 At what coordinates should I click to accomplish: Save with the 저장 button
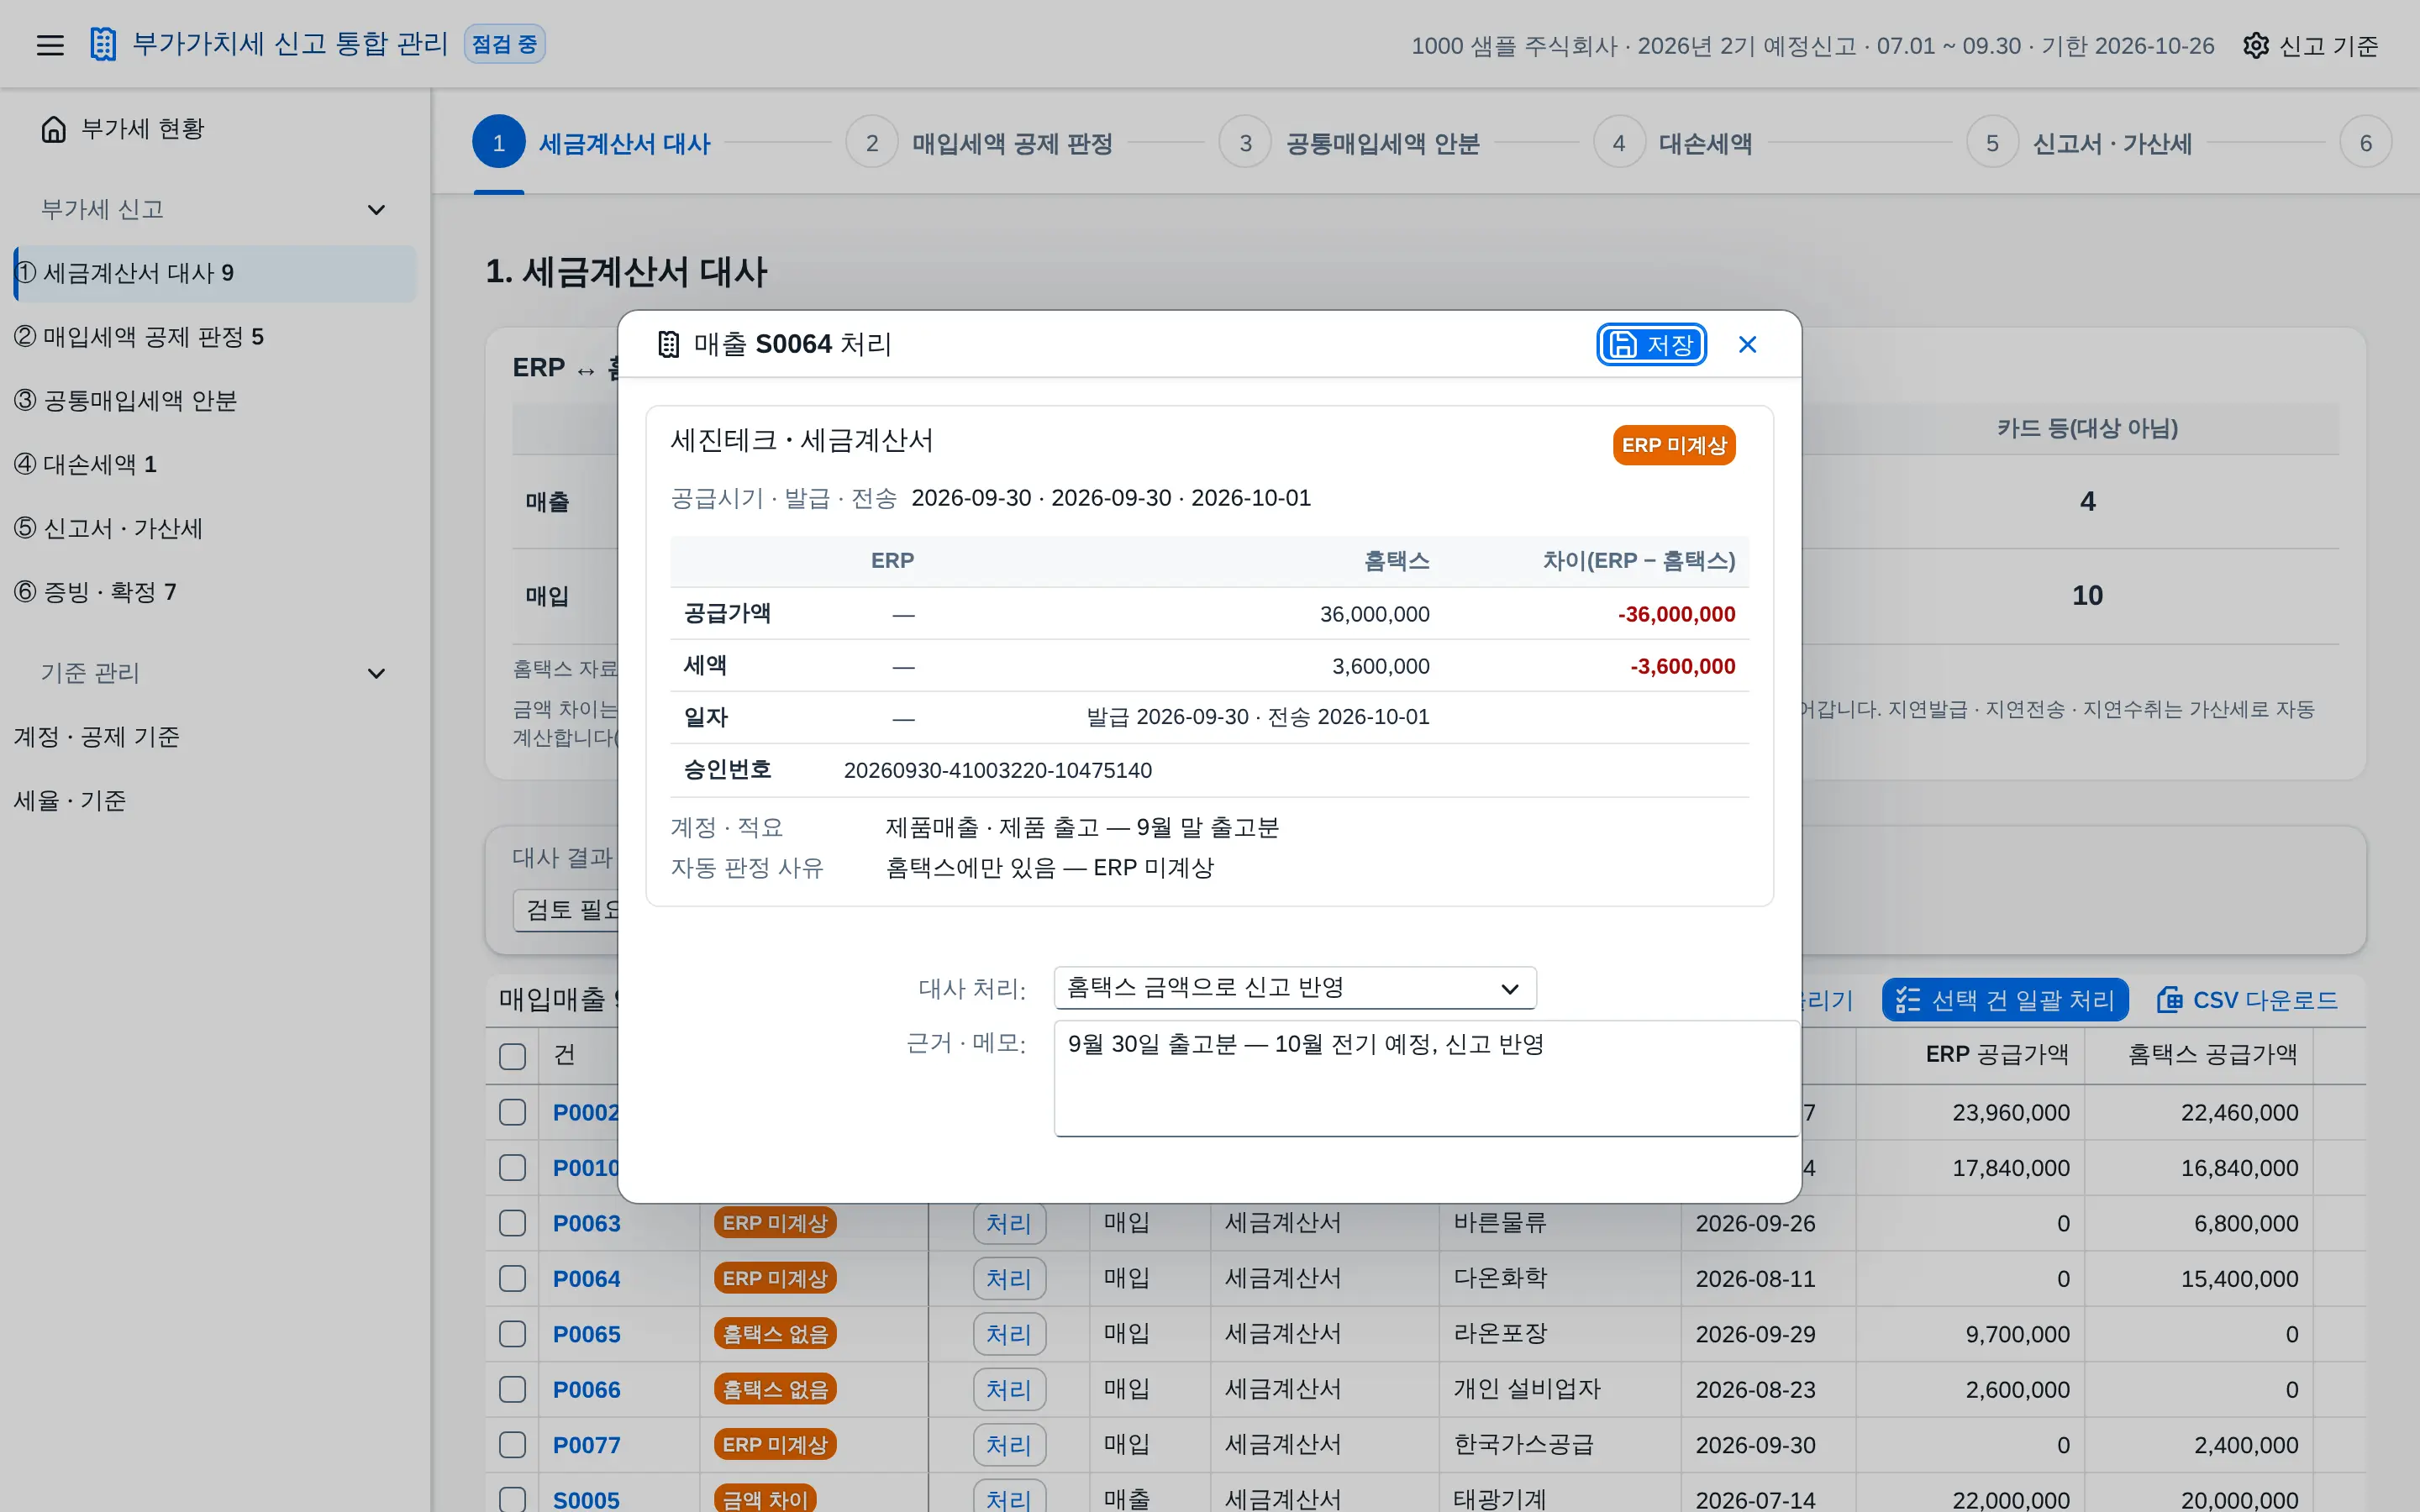tap(1651, 345)
